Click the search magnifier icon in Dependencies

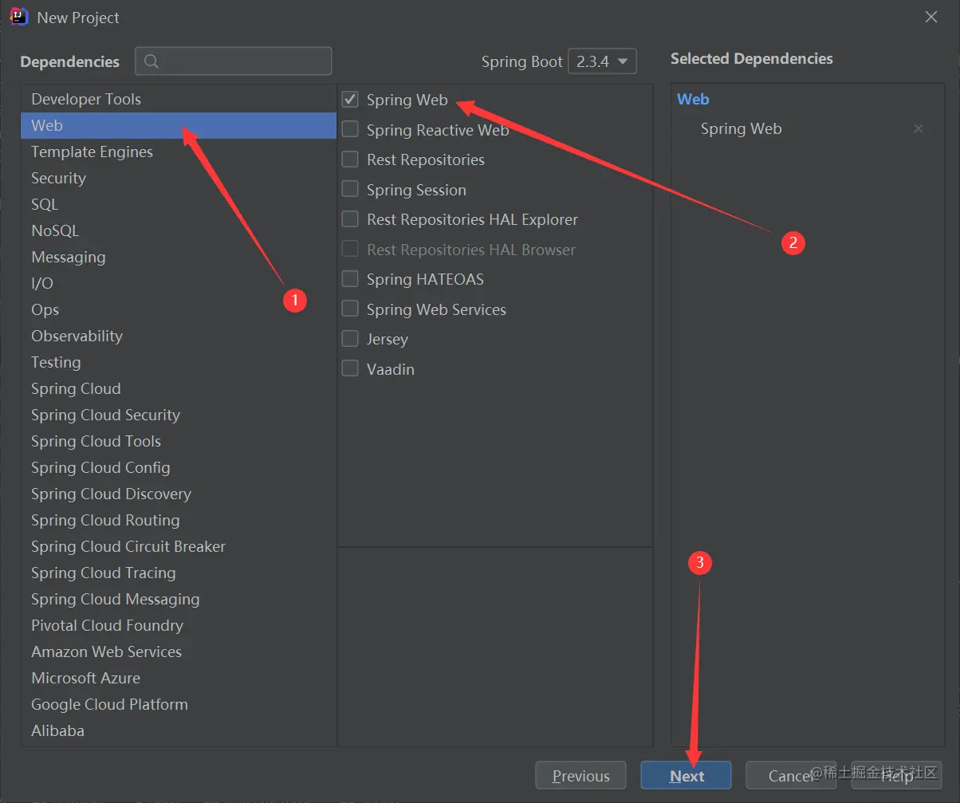pos(151,61)
